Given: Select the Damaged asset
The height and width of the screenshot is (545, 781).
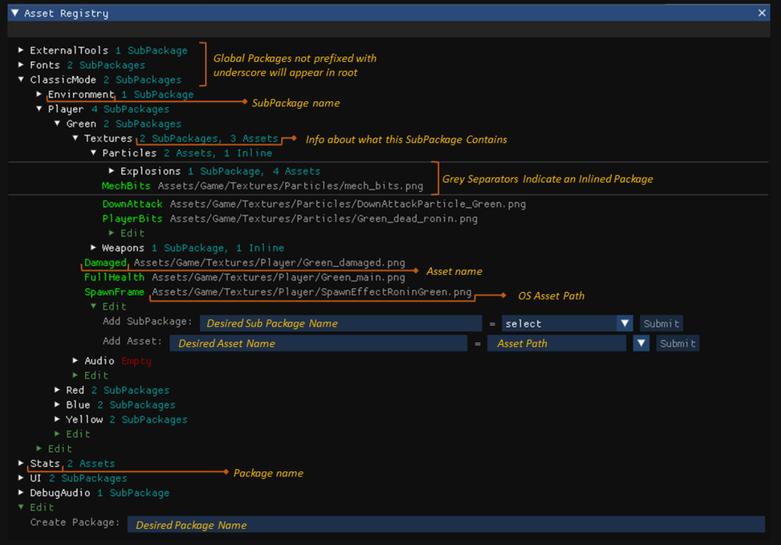Looking at the screenshot, I should pos(105,262).
